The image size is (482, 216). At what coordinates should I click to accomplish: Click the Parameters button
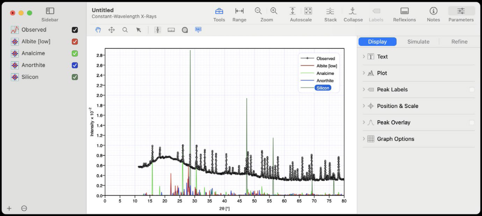pyautogui.click(x=461, y=11)
